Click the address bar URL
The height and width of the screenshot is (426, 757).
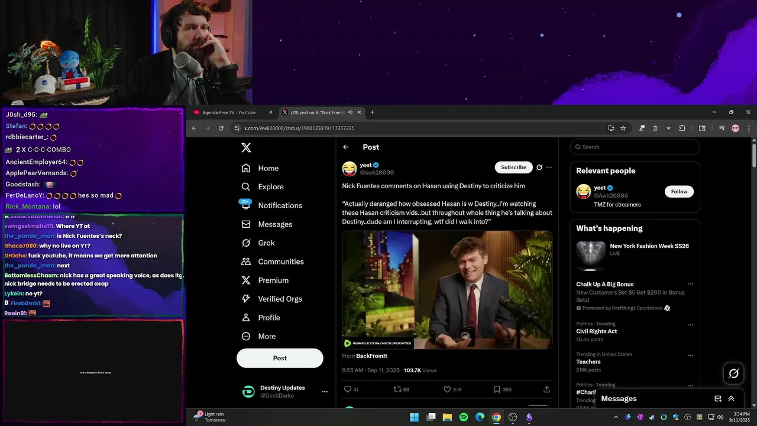point(299,128)
